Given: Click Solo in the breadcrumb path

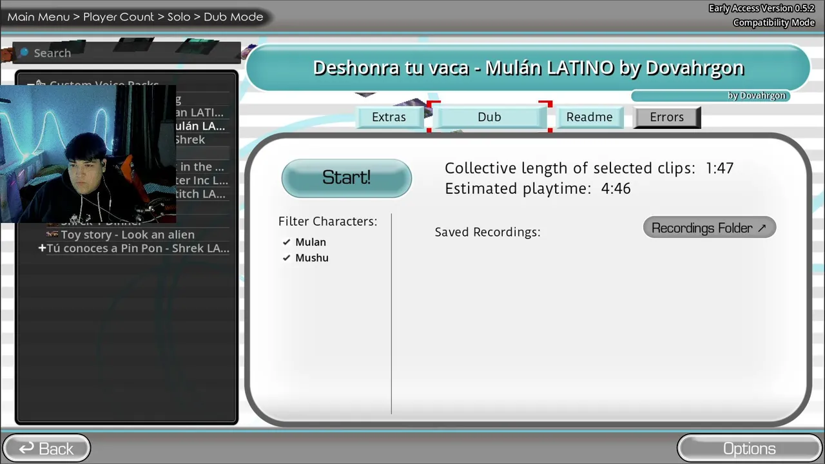Looking at the screenshot, I should 179,17.
